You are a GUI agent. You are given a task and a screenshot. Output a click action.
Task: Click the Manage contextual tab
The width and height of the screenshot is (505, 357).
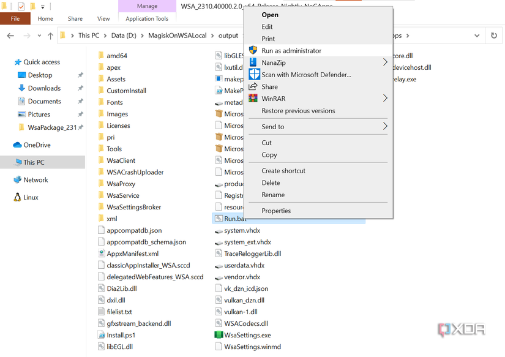coord(147,6)
